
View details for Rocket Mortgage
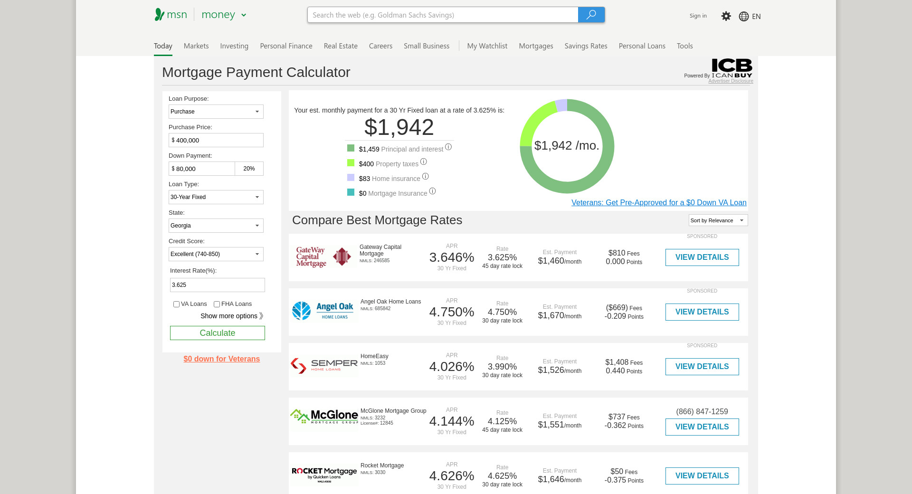point(702,476)
